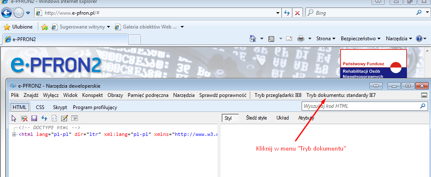
Task: Switch to the Układ pane tab
Action: point(283,118)
